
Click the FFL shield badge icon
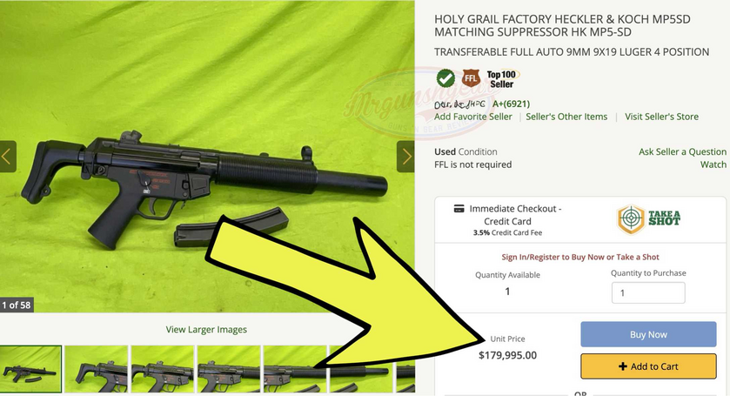[x=471, y=78]
